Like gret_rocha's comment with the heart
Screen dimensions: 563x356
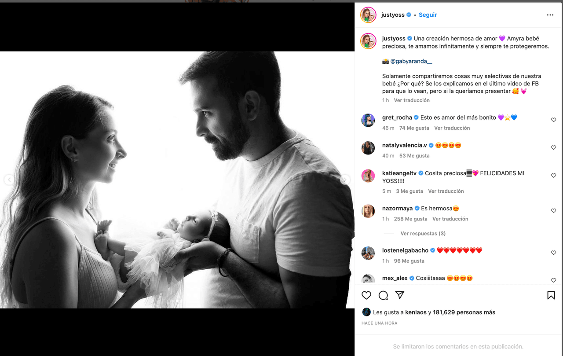click(x=553, y=120)
